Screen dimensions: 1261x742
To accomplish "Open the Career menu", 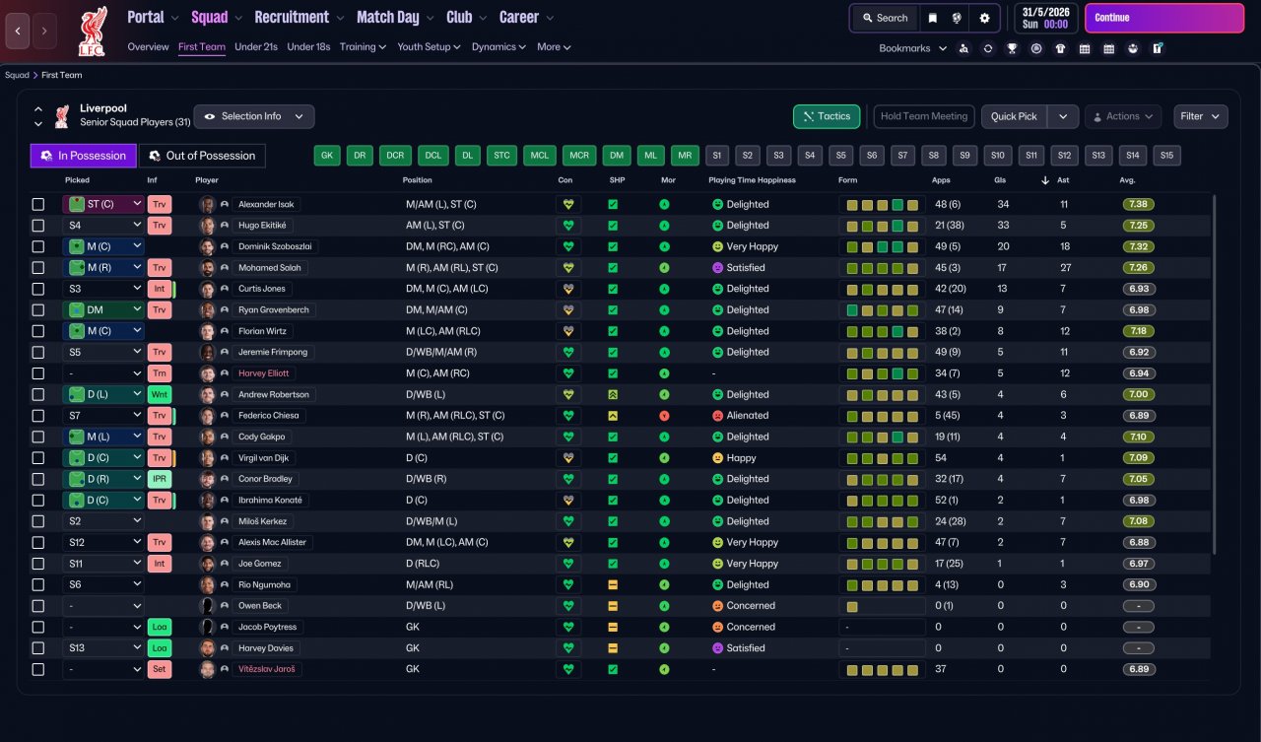I will 526,17.
